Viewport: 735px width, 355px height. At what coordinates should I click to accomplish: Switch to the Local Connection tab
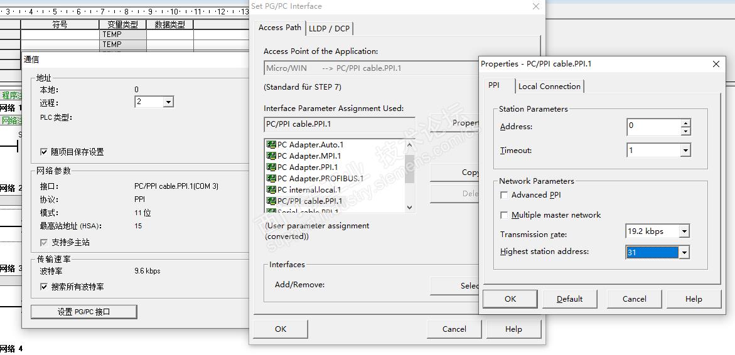[x=549, y=86]
